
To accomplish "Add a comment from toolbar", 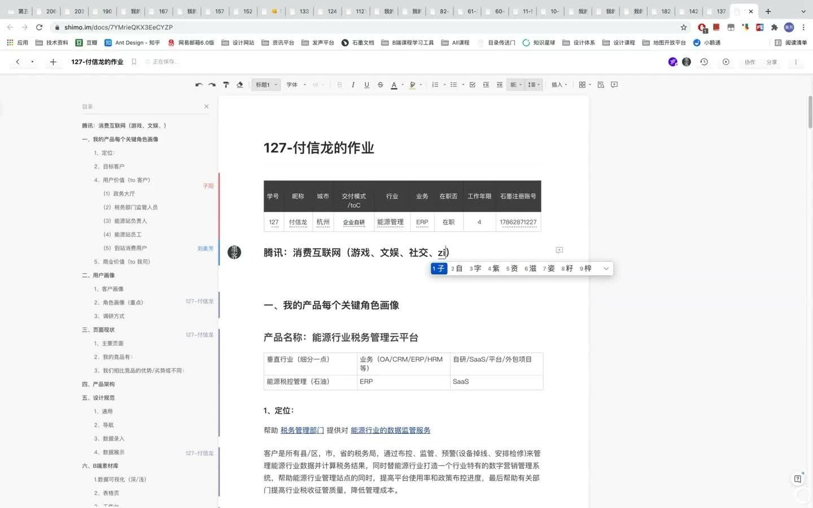I will tap(614, 85).
